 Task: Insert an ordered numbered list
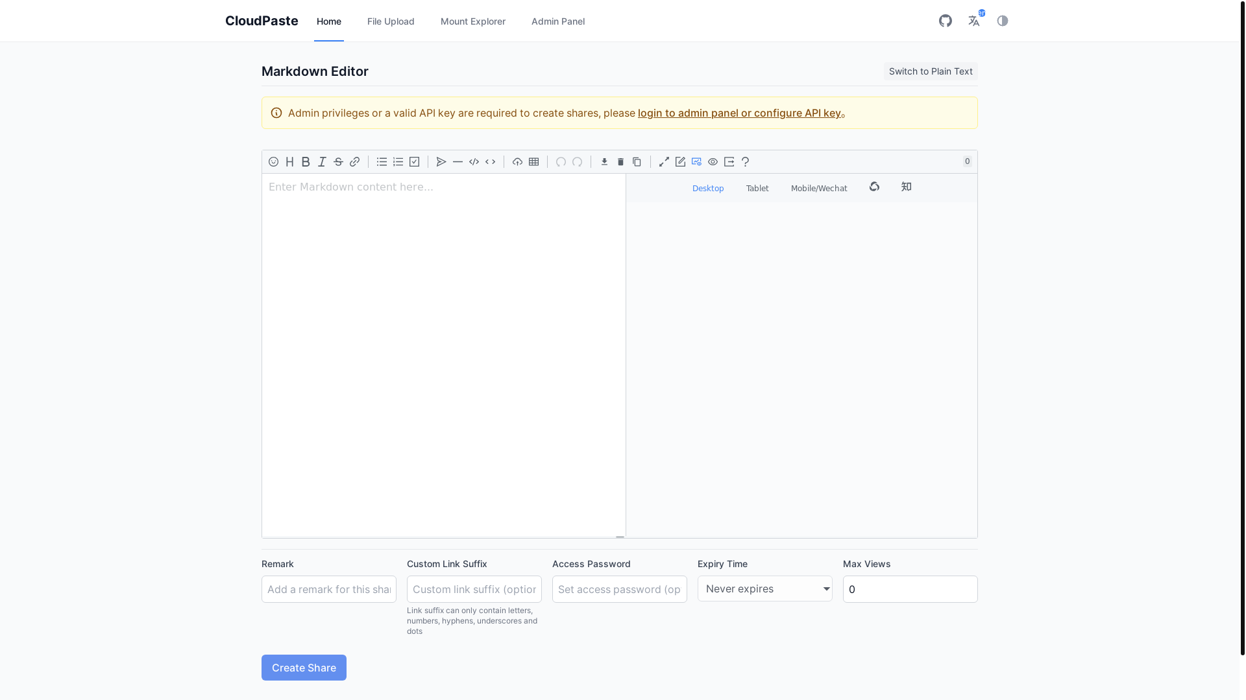pyautogui.click(x=398, y=162)
